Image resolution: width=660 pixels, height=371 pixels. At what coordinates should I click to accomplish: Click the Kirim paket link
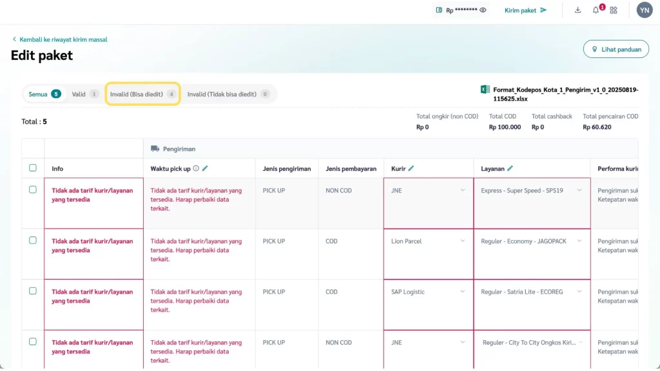pyautogui.click(x=525, y=10)
